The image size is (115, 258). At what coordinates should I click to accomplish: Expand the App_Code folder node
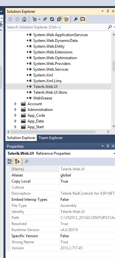[x=16, y=115]
